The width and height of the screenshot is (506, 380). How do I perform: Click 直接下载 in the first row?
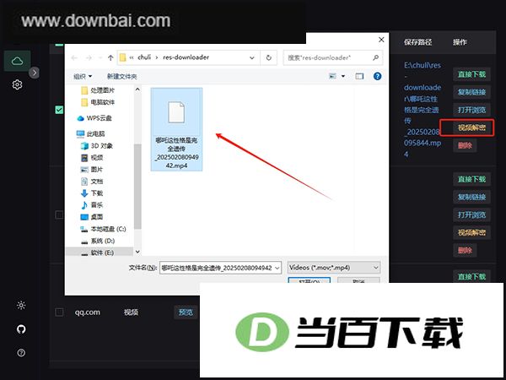tap(471, 74)
